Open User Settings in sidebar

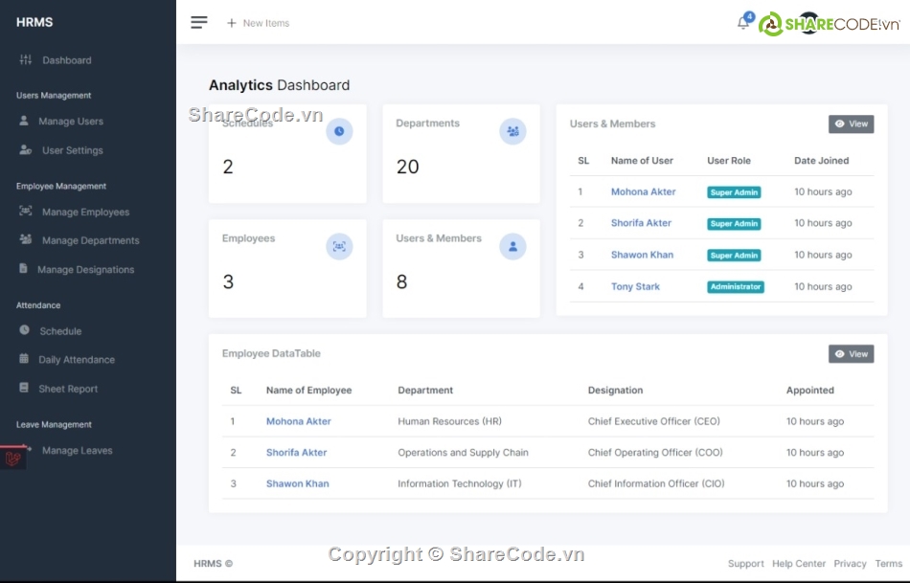coord(72,150)
